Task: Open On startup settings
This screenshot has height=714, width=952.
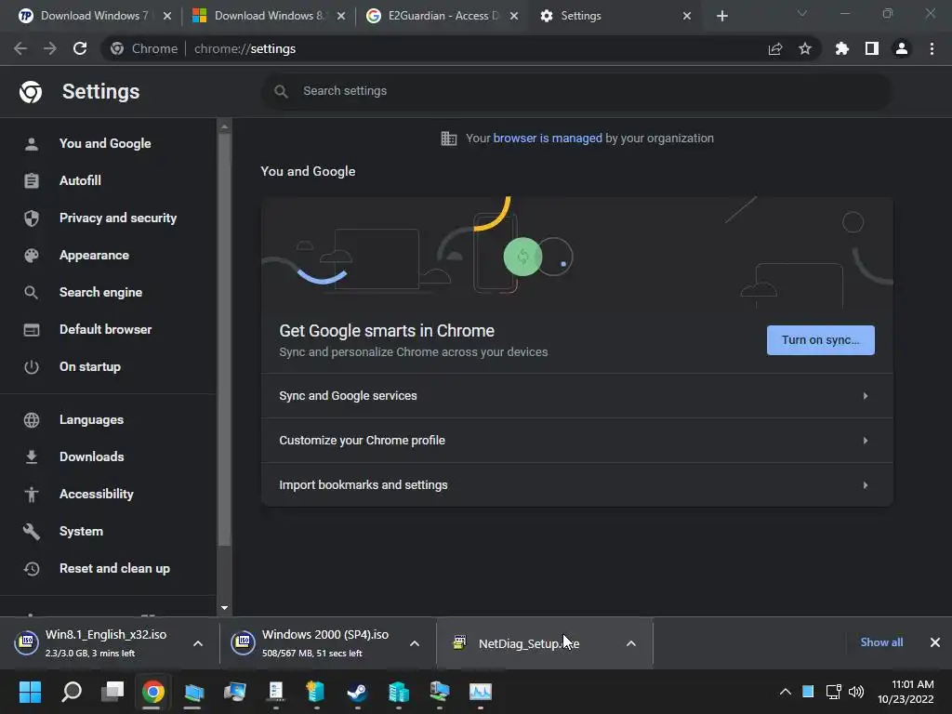Action: click(x=90, y=366)
